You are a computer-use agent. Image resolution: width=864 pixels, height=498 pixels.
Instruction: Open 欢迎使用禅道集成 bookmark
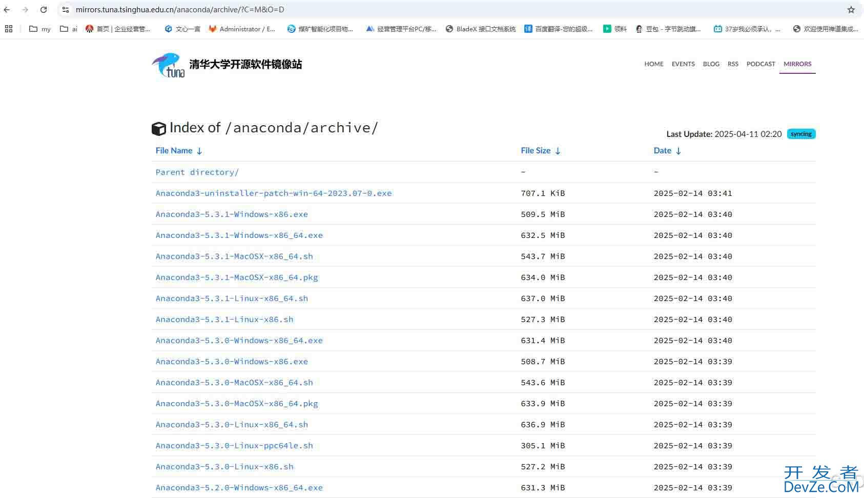826,29
